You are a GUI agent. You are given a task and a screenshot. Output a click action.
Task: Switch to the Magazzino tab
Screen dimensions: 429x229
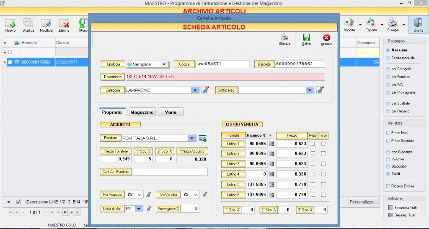tap(142, 112)
